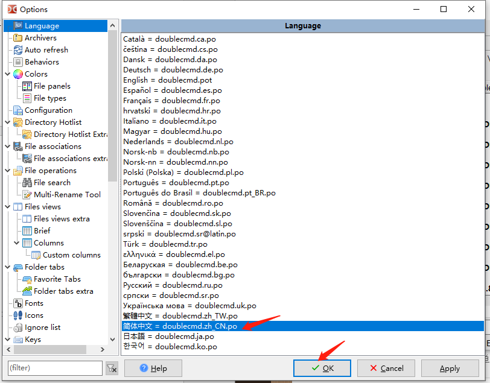Collapse the Directory Hotlist node
Image resolution: width=490 pixels, height=383 pixels.
point(7,122)
